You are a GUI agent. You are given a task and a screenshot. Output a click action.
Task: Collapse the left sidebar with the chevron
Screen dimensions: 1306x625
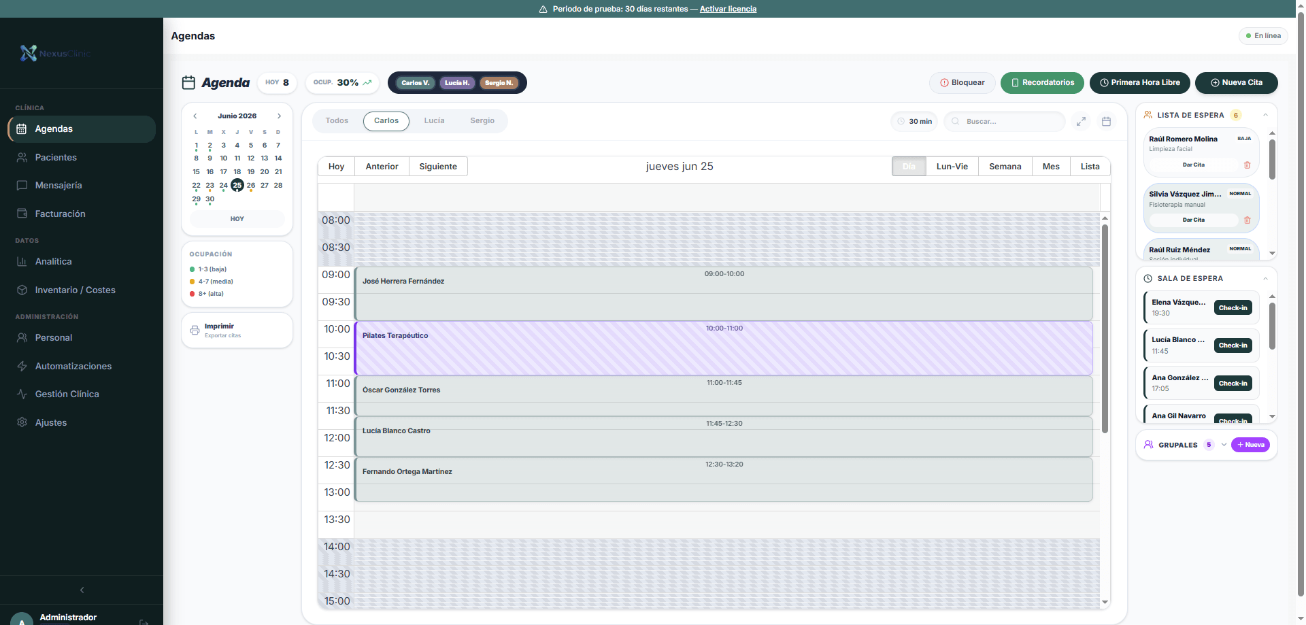coord(82,590)
